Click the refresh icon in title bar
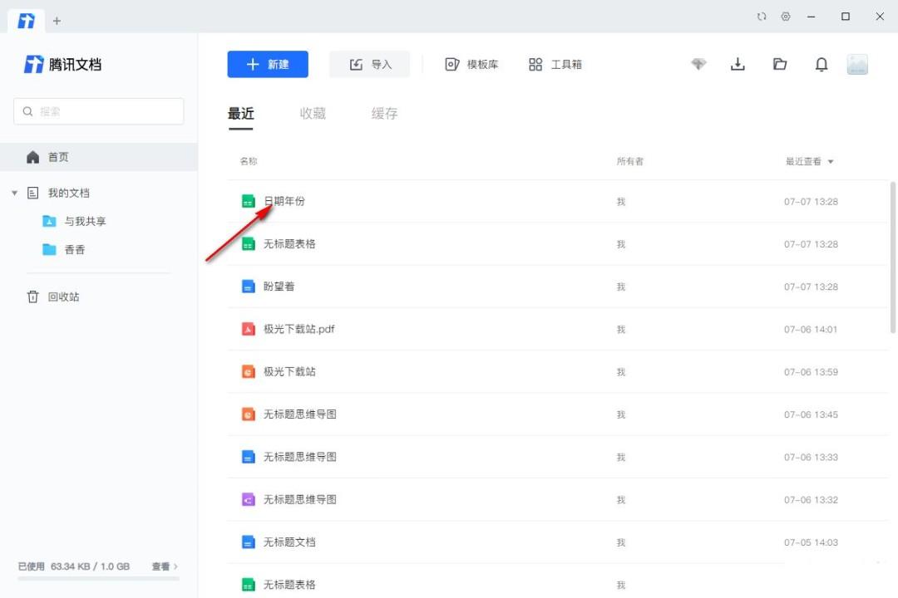Image resolution: width=898 pixels, height=598 pixels. [x=762, y=17]
